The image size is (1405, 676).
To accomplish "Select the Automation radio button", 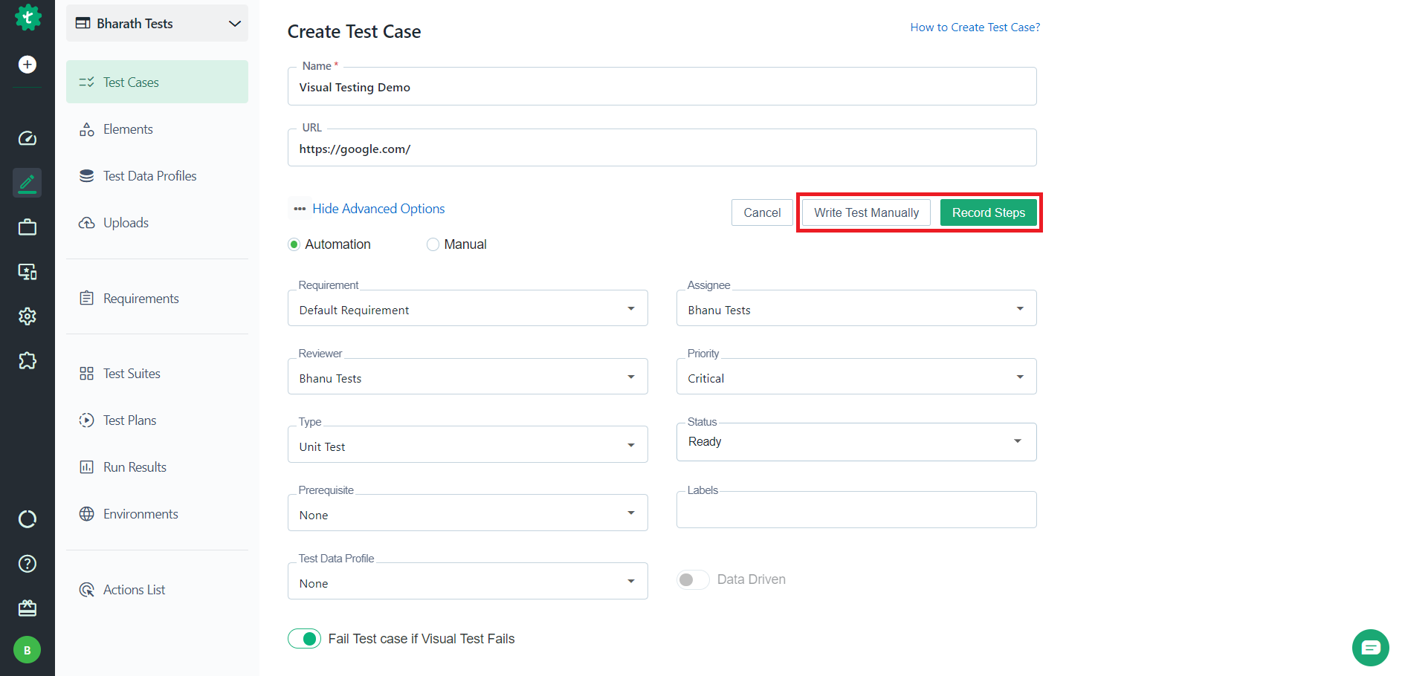I will (294, 244).
